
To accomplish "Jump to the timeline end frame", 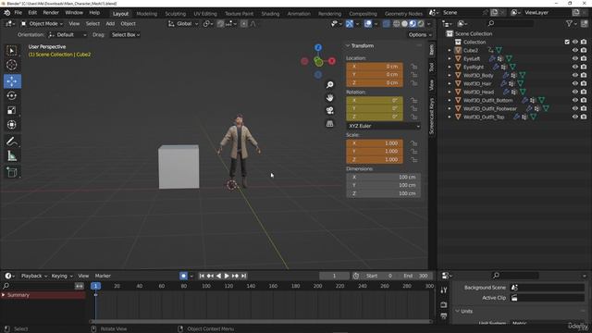I will 244,276.
